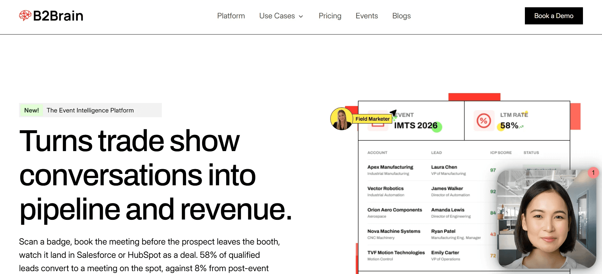This screenshot has width=602, height=274.
Task: Click the "Industrial Automation" industry text
Action: (x=386, y=195)
